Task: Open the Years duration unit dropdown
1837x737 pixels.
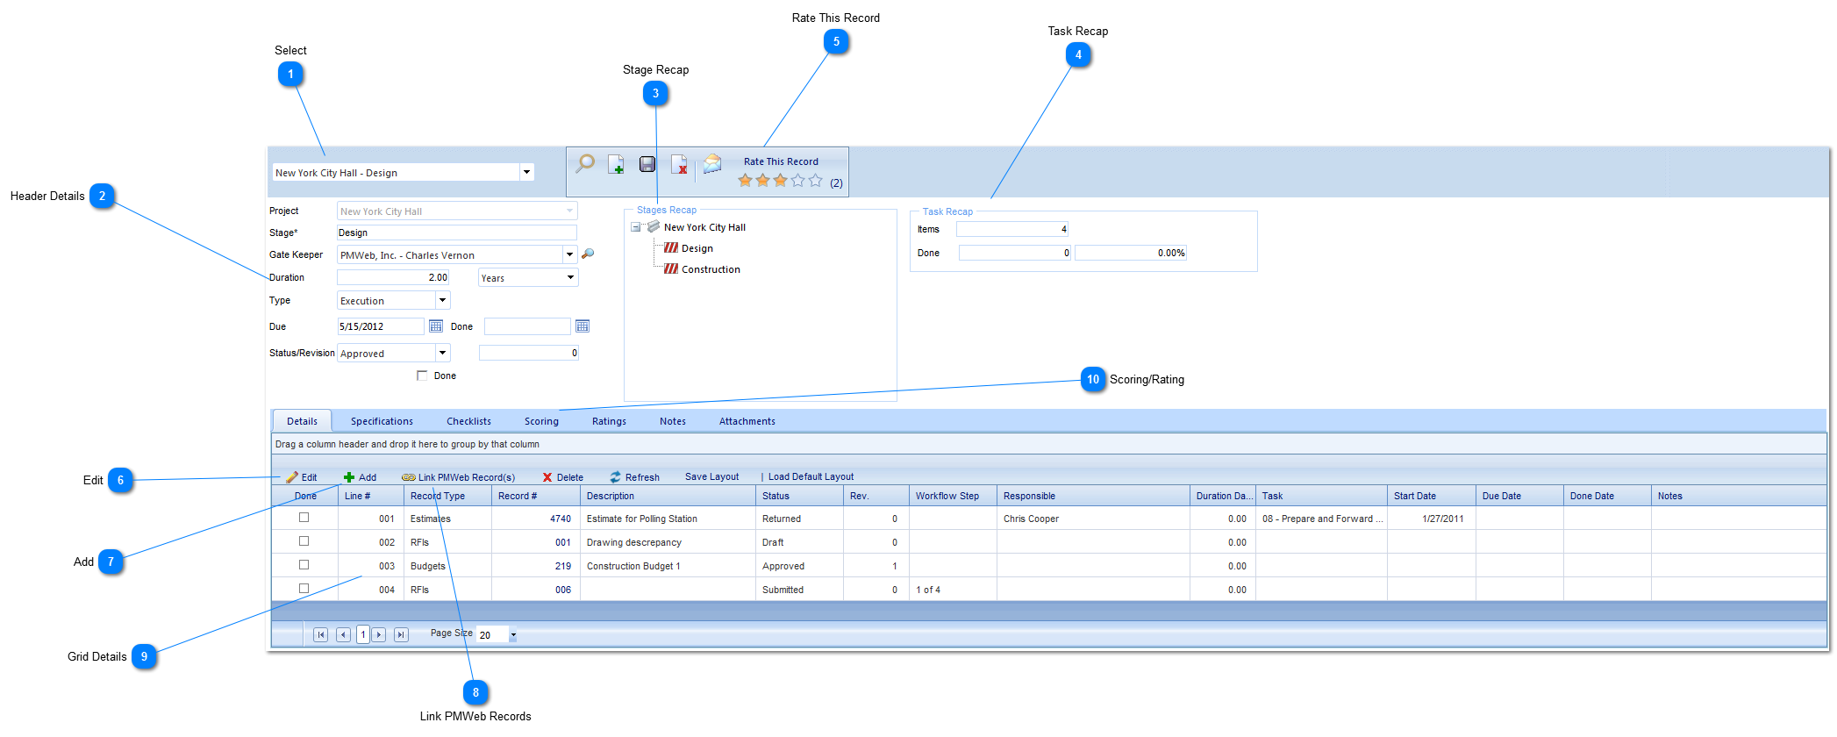Action: click(x=570, y=277)
